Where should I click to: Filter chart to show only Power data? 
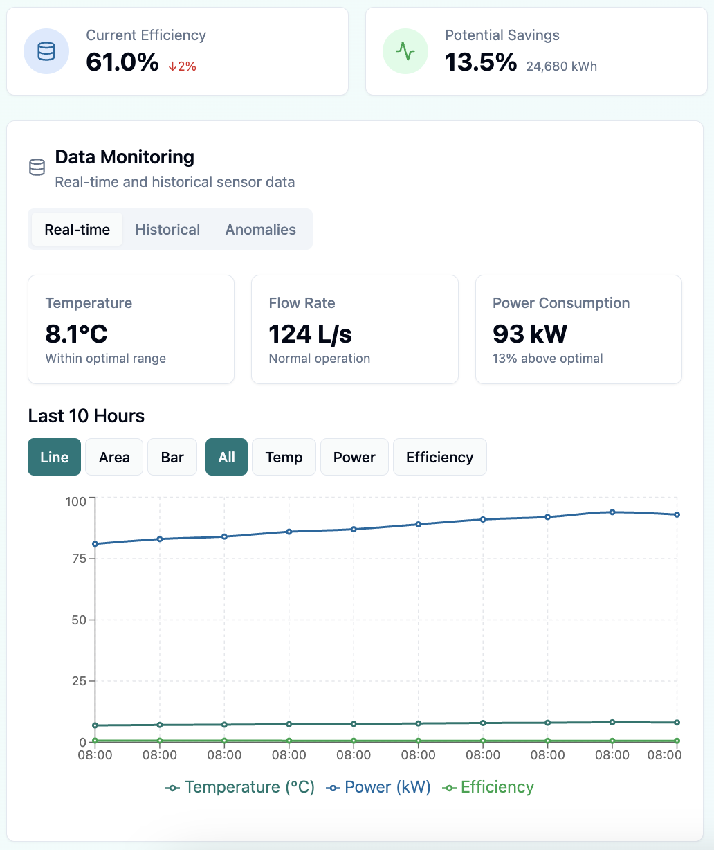[354, 457]
